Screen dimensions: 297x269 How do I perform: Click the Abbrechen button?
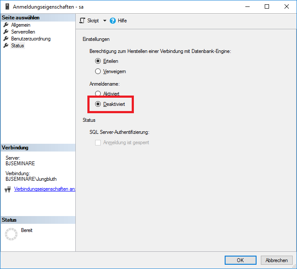tap(276, 260)
